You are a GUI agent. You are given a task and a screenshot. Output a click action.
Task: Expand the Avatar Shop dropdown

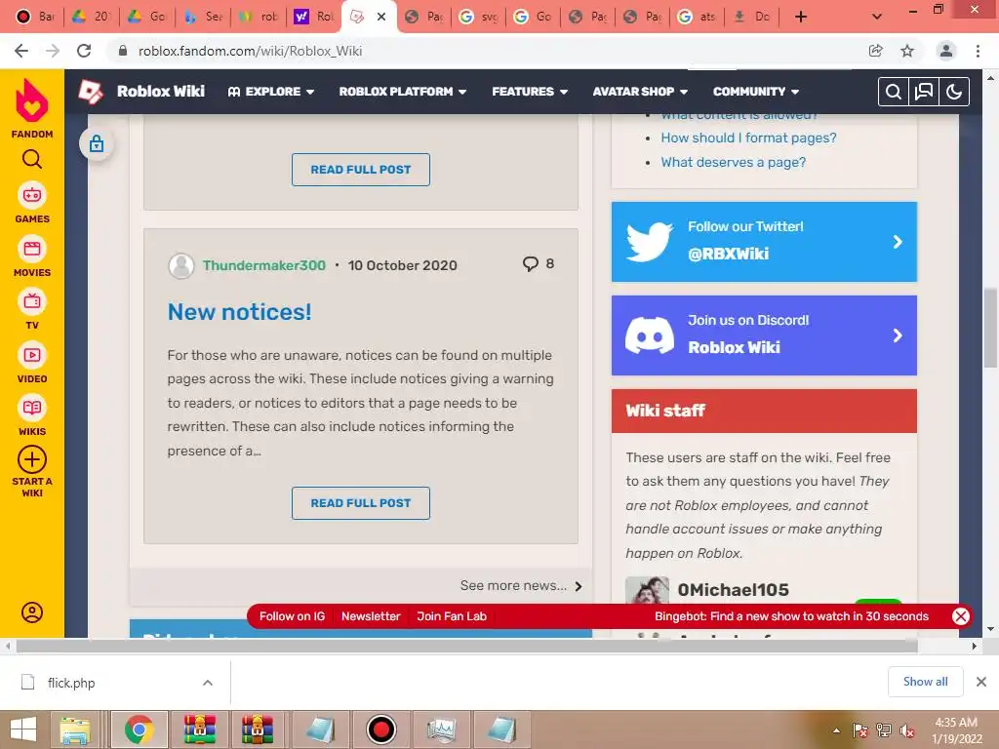click(640, 92)
